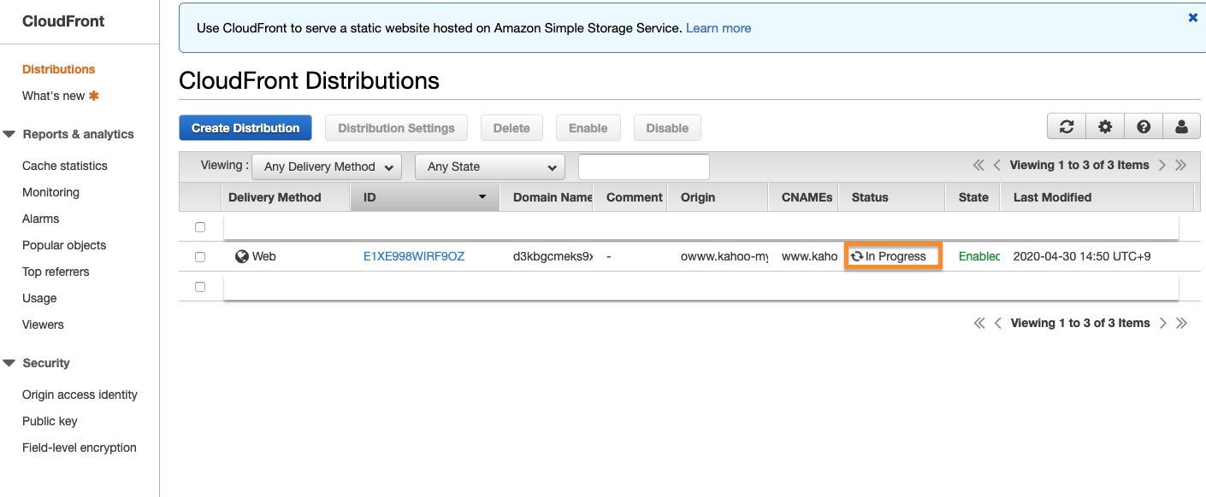Collapse the Security sidebar section
Screen dimensions: 1206x497
9,363
